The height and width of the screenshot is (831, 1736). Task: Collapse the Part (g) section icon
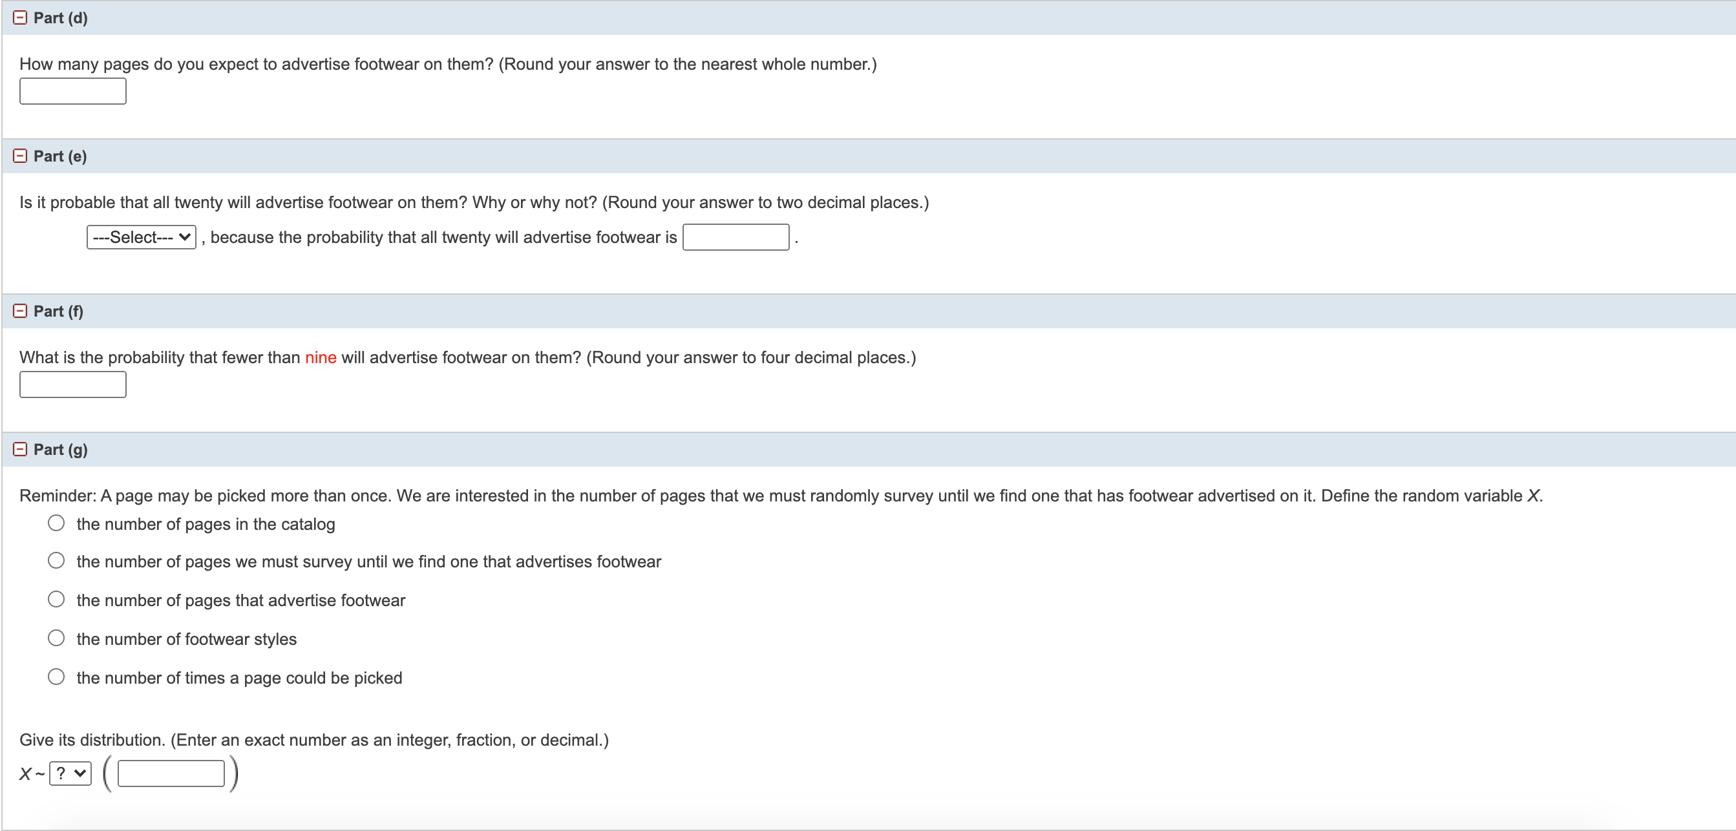point(19,449)
